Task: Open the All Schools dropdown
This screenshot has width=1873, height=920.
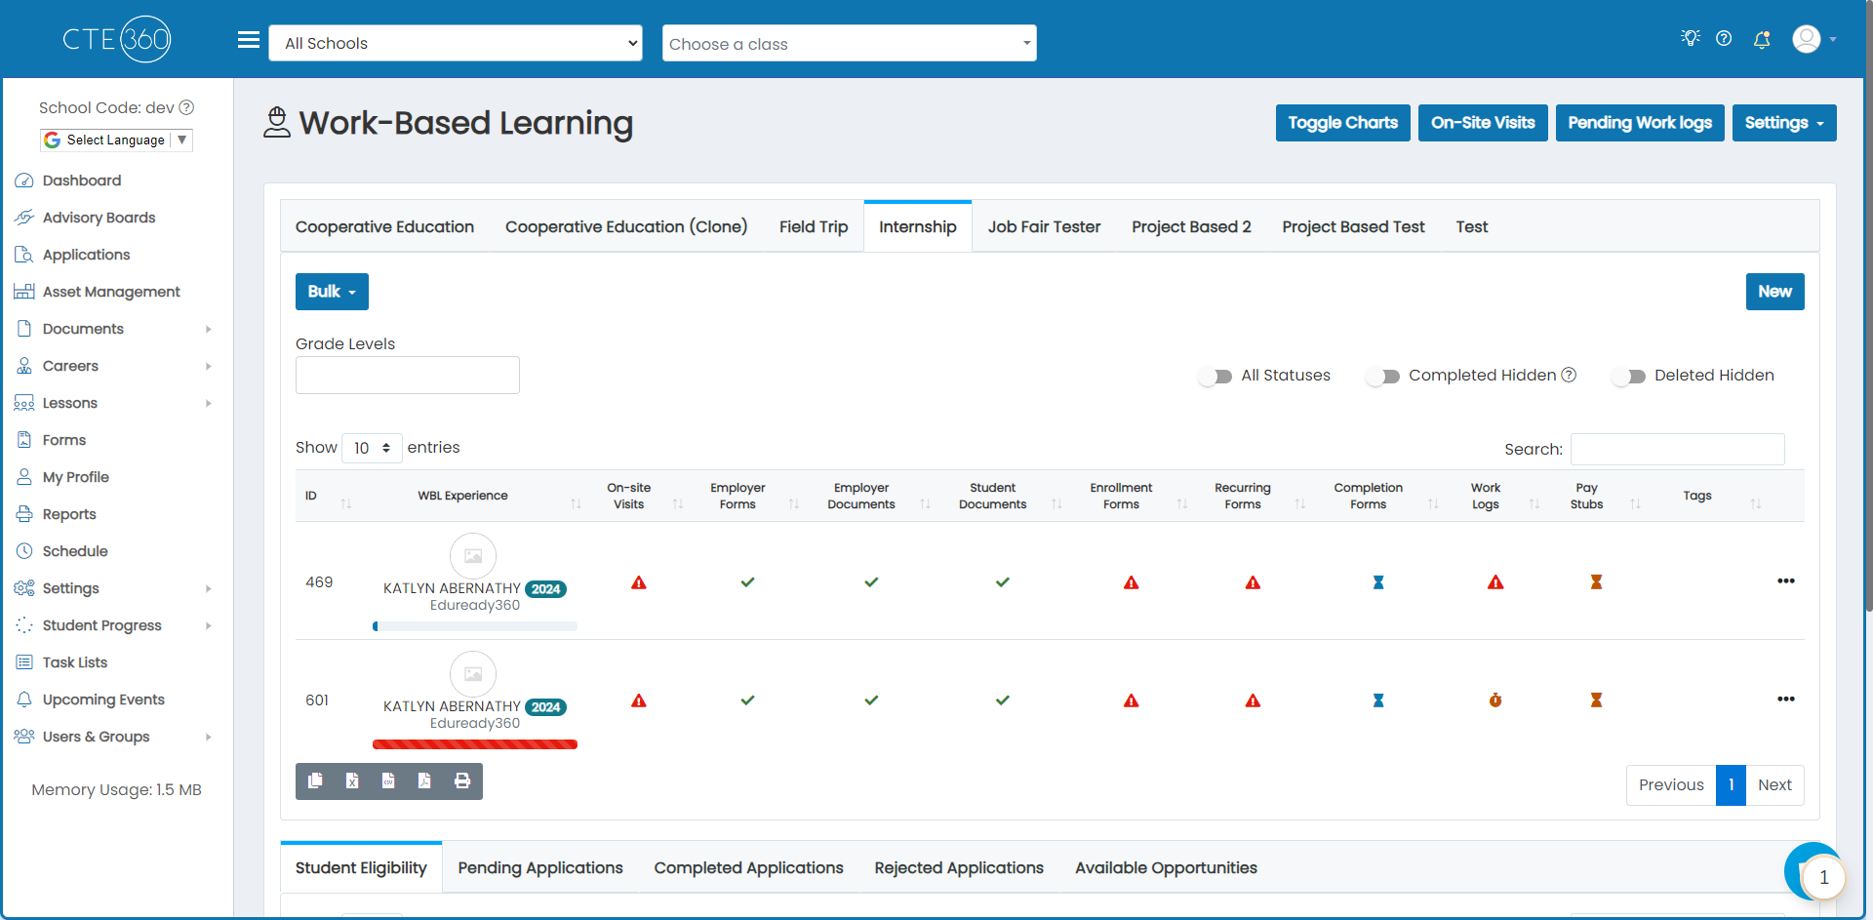Action: pyautogui.click(x=456, y=43)
